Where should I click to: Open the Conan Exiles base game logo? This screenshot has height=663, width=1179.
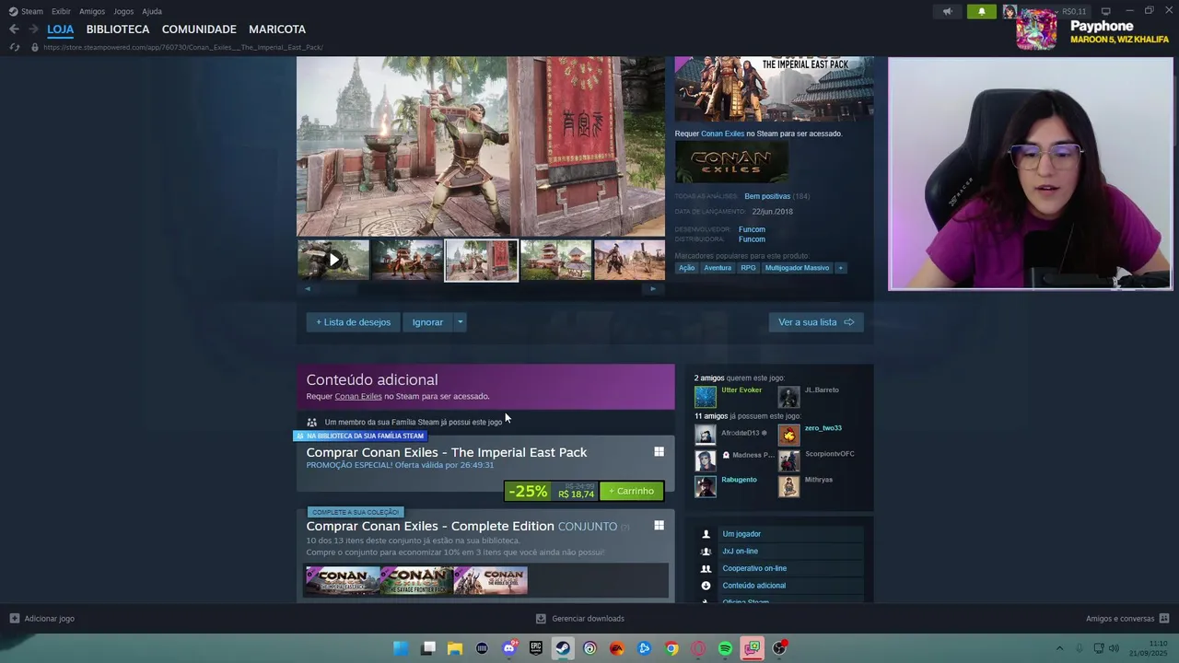[x=731, y=162]
